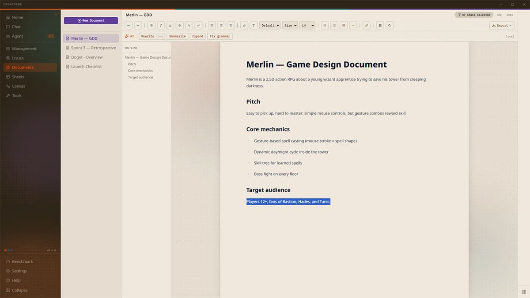530x298 pixels.
Task: Toggle italic formatting
Action: point(161,26)
